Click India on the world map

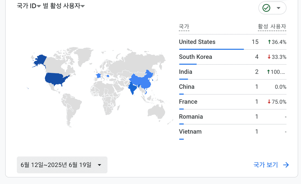(x=132, y=88)
